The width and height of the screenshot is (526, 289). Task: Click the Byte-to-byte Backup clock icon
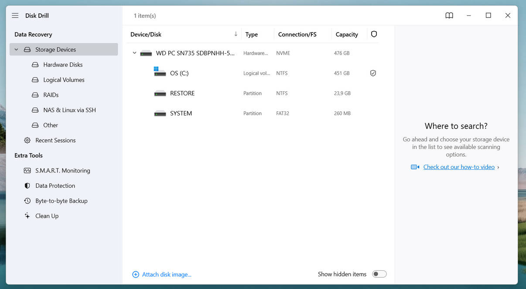point(27,201)
